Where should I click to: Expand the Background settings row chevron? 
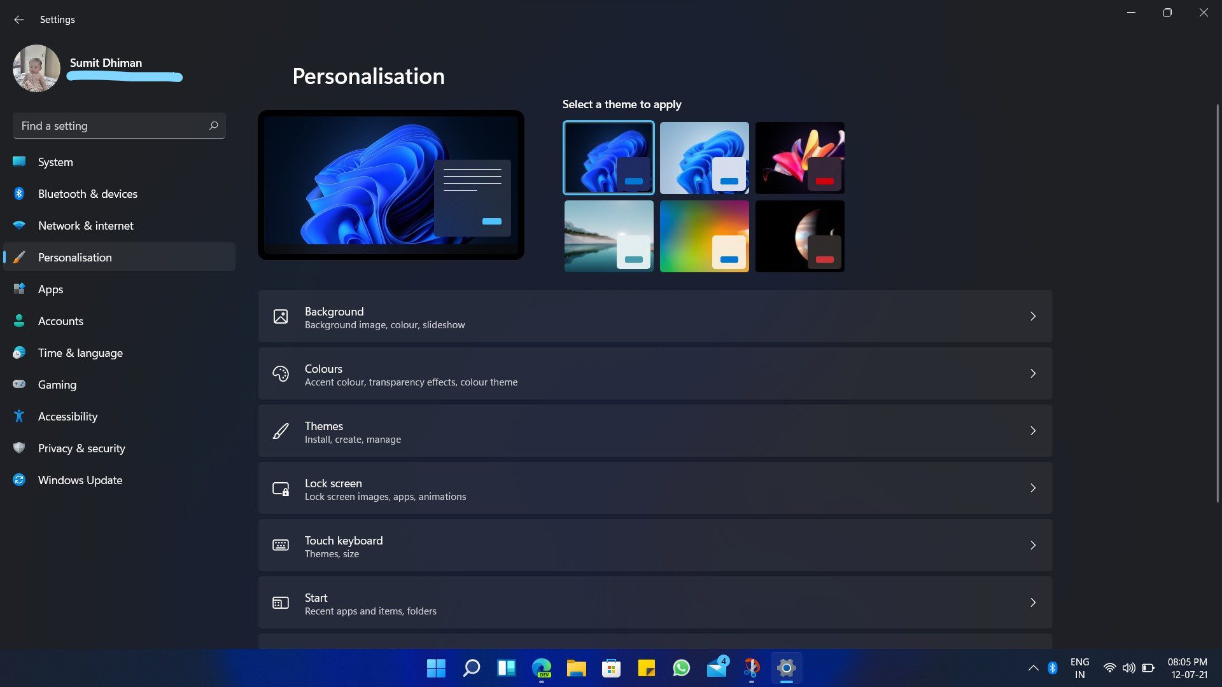click(1033, 316)
